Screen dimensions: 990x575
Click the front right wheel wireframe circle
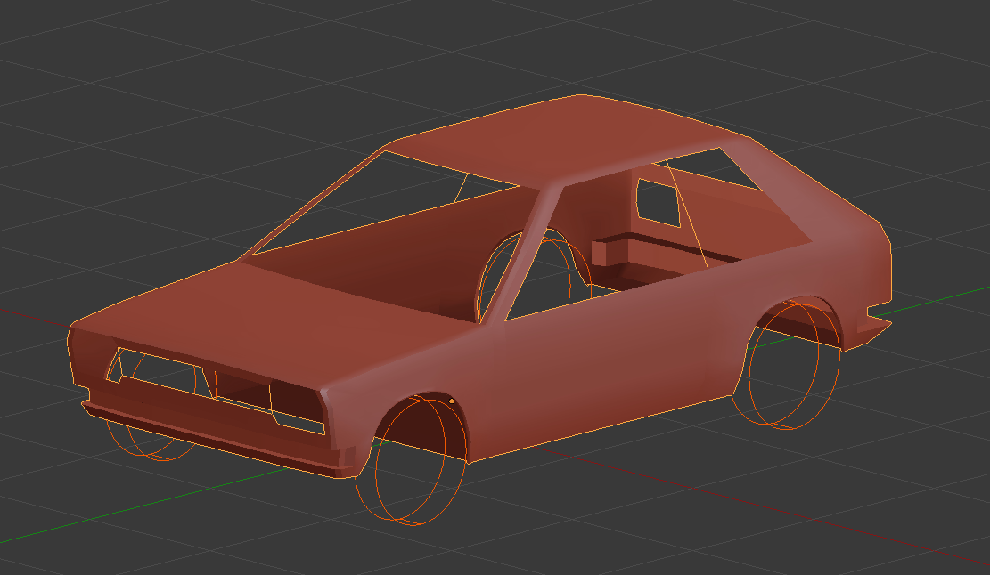click(x=411, y=460)
